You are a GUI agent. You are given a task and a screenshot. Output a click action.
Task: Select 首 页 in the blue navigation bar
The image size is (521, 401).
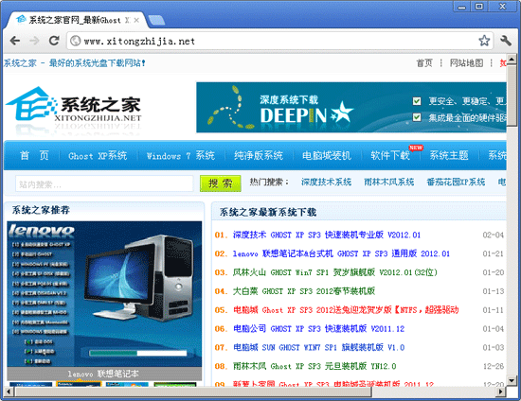coord(34,155)
